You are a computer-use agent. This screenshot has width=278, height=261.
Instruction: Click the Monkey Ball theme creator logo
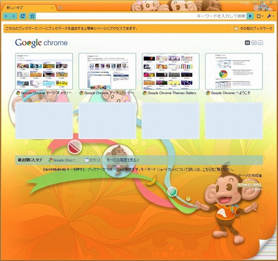coord(250,186)
